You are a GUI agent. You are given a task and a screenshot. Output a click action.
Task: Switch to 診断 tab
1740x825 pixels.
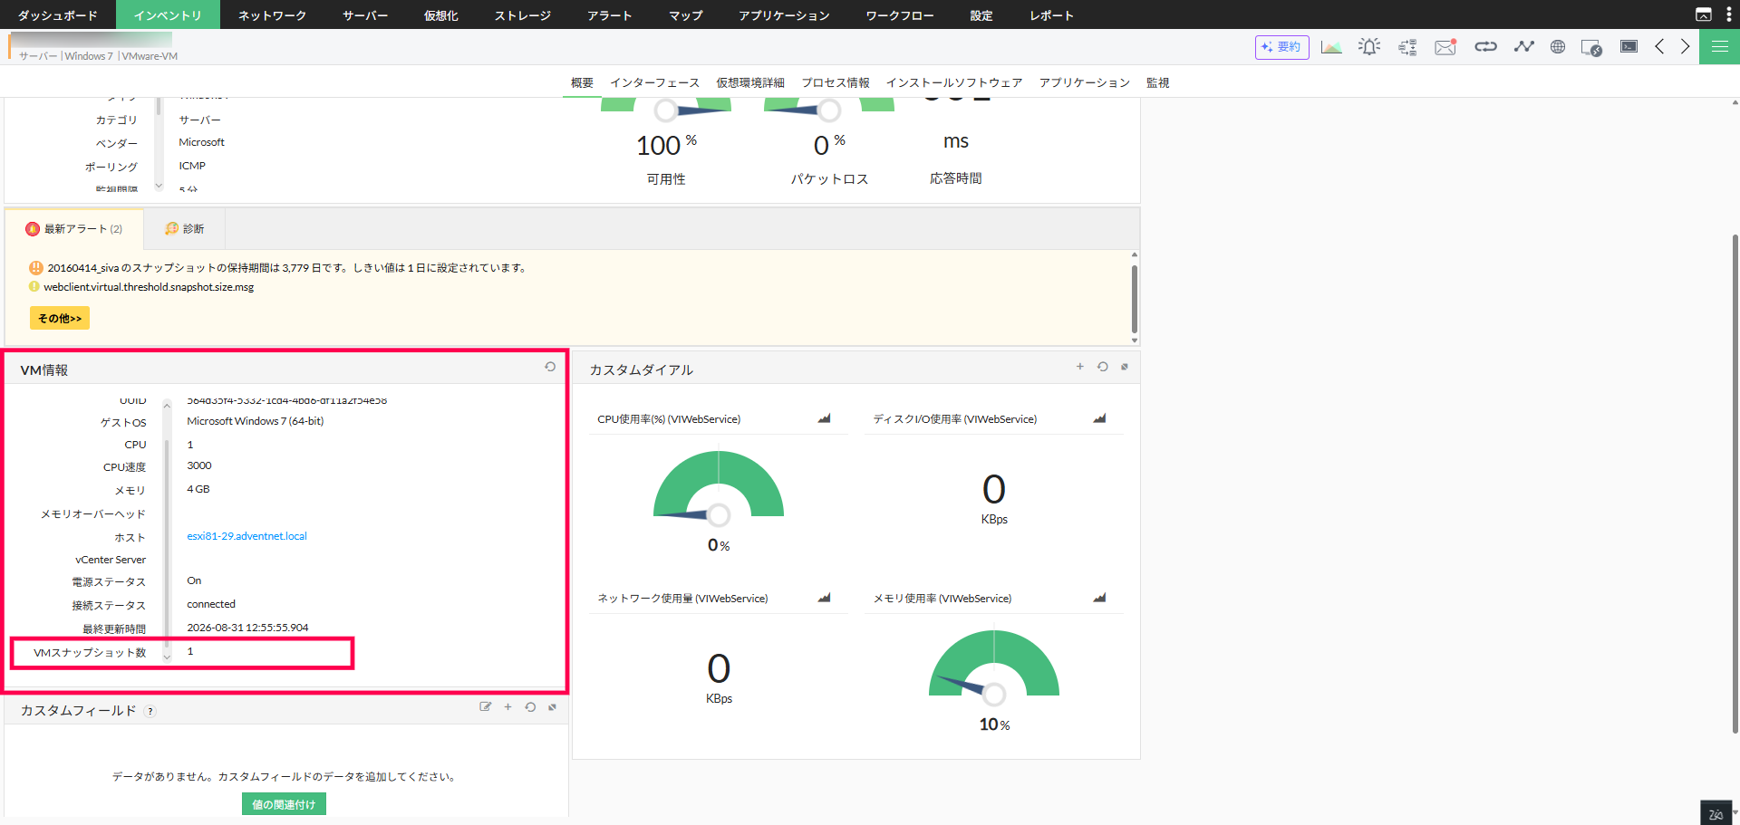(185, 229)
